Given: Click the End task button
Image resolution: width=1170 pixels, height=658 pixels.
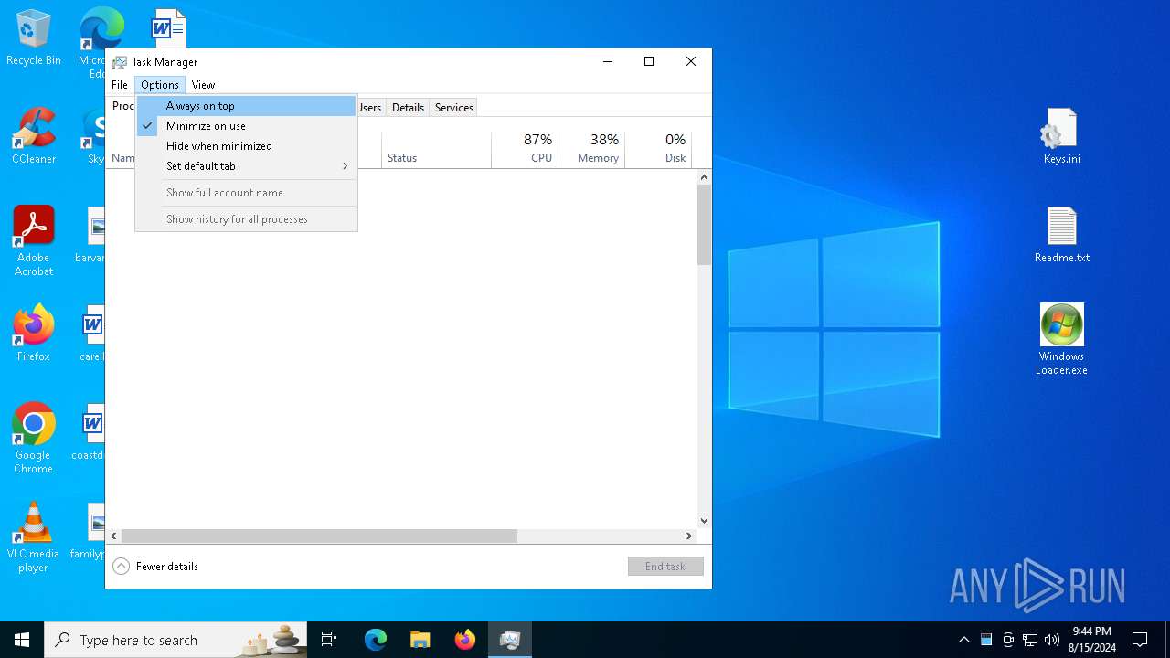Looking at the screenshot, I should coord(665,567).
